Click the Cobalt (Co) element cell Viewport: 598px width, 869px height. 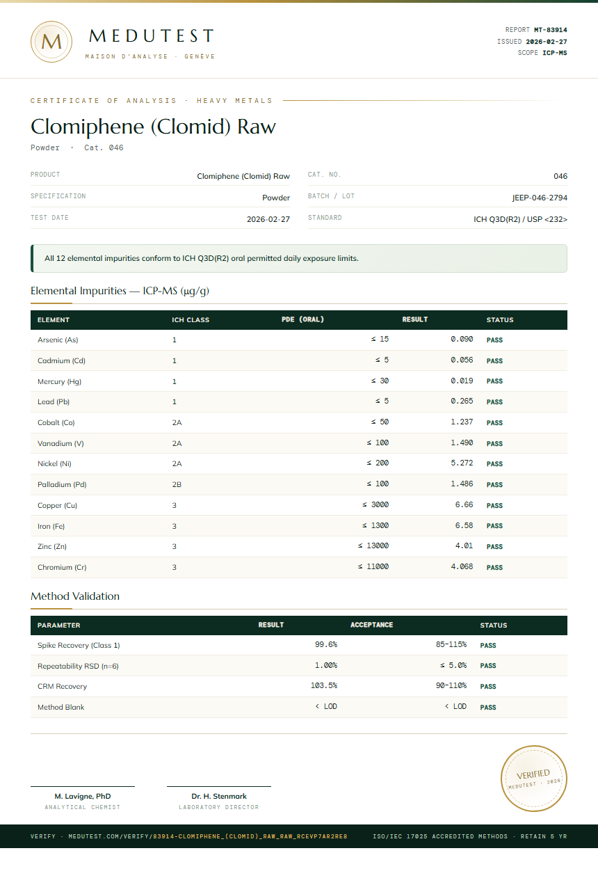56,422
